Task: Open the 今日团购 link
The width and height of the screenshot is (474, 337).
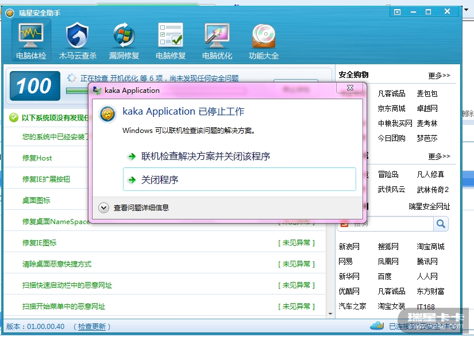Action: click(x=391, y=138)
